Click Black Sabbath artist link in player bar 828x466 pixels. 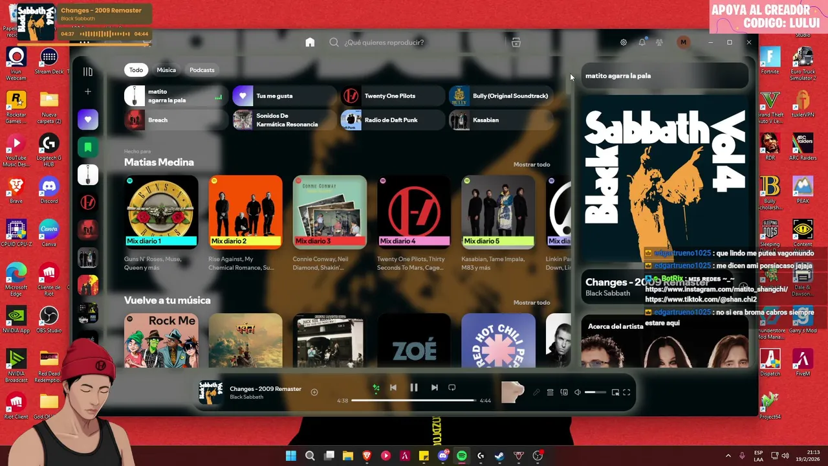pos(246,397)
